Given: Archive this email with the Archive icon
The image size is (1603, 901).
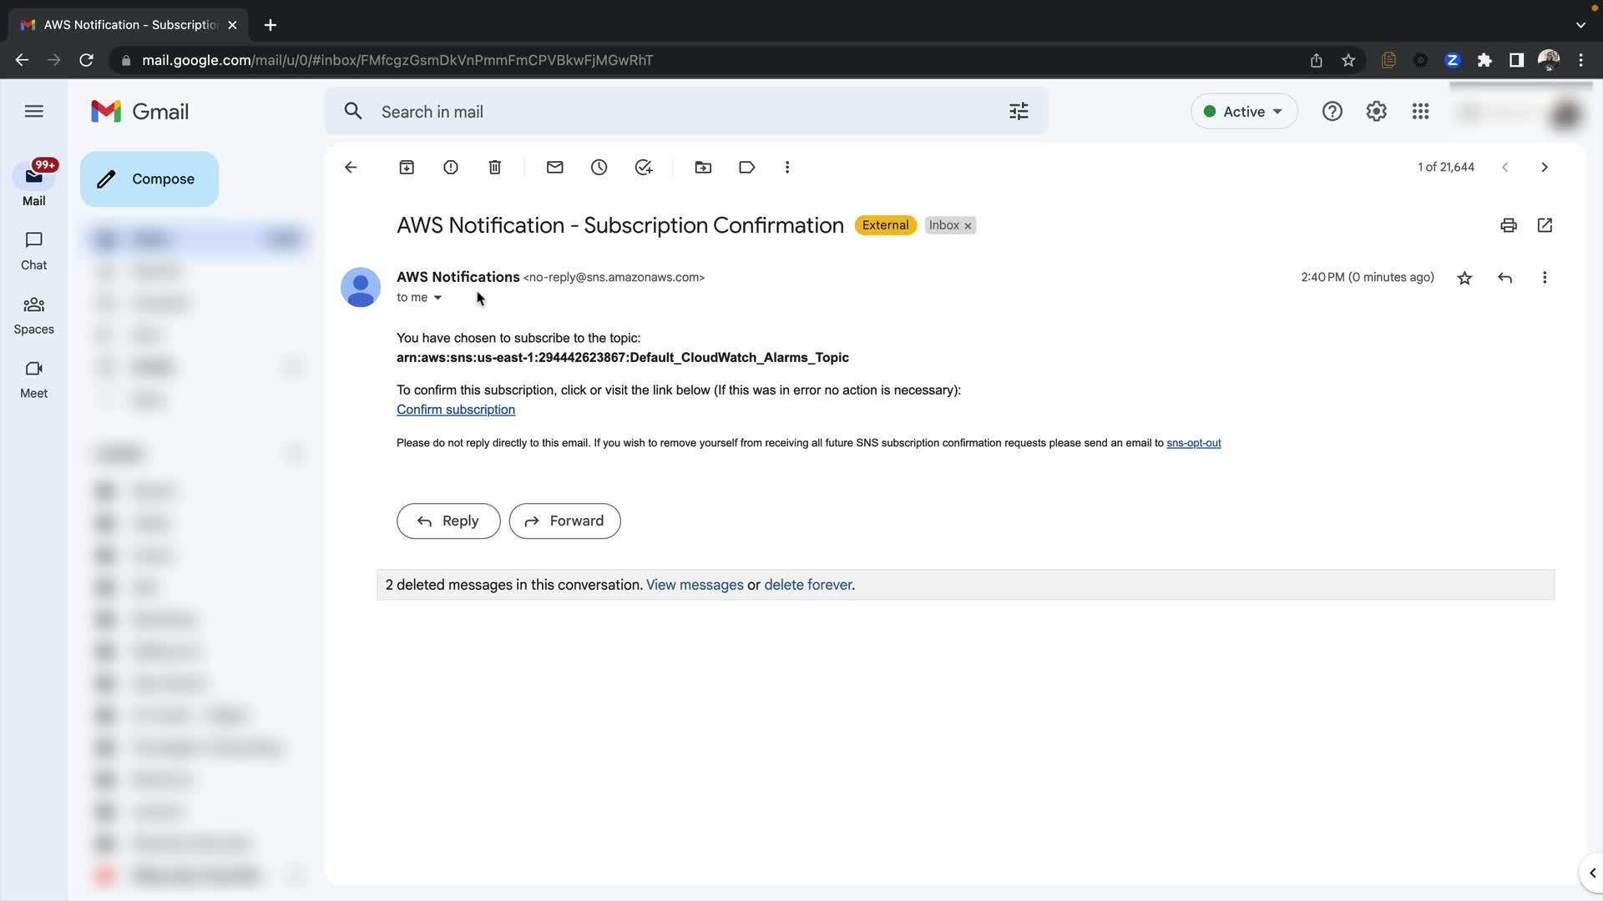Looking at the screenshot, I should point(407,168).
